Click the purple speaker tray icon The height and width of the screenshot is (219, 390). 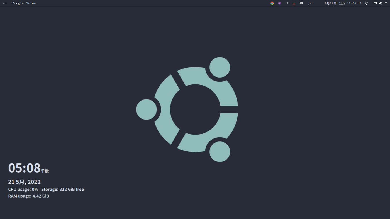coord(279,3)
